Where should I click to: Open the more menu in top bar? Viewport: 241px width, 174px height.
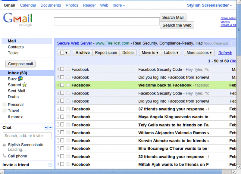(x=119, y=5)
